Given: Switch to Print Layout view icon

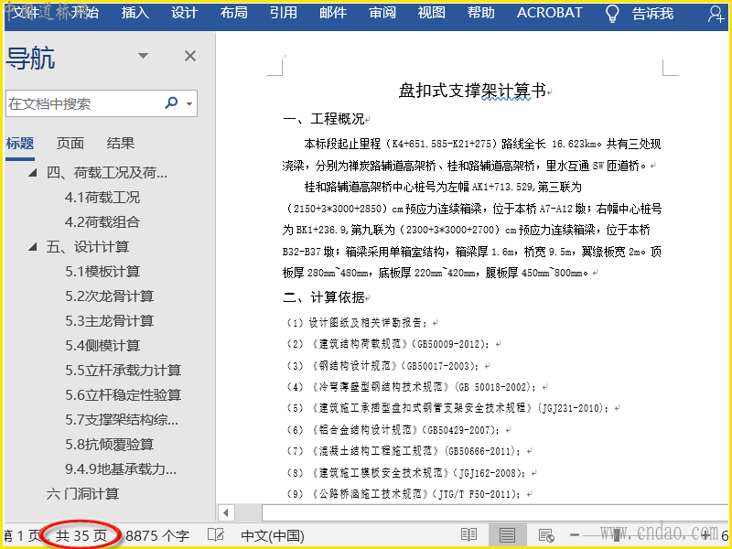Looking at the screenshot, I should 507,535.
